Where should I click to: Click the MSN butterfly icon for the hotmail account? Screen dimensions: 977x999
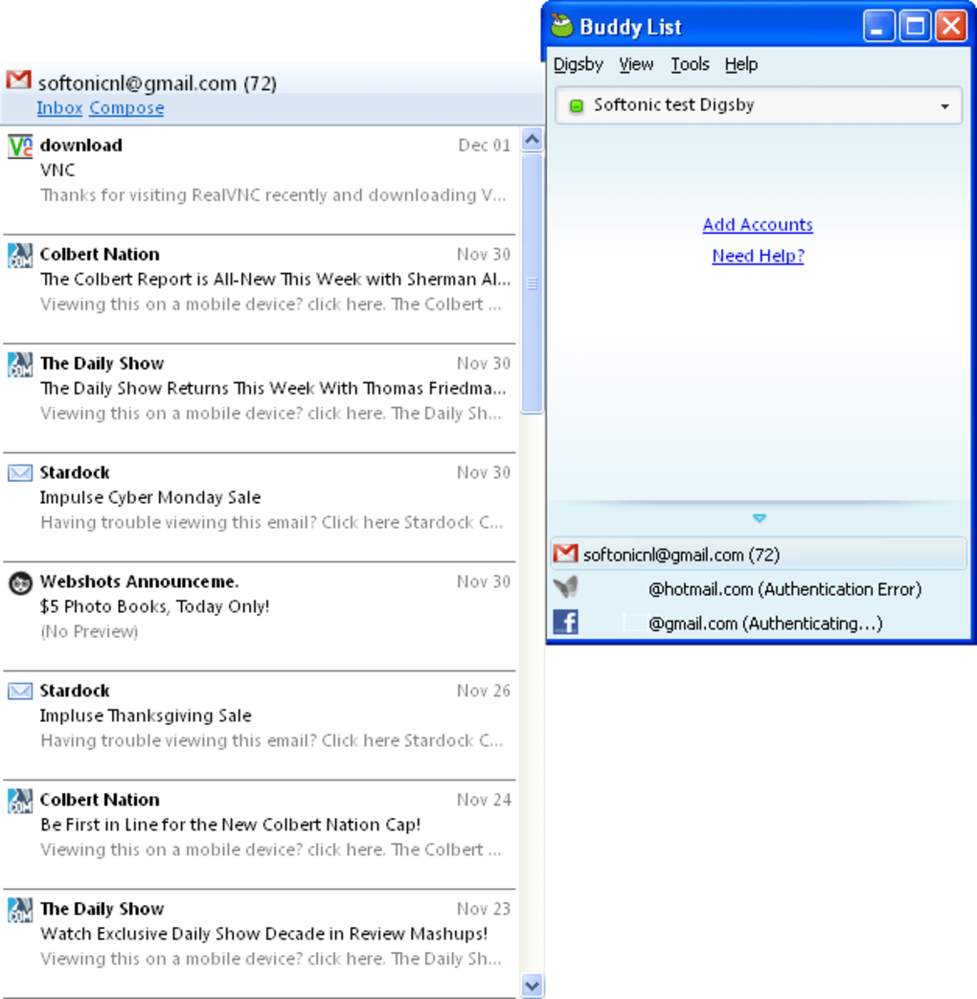click(x=565, y=587)
